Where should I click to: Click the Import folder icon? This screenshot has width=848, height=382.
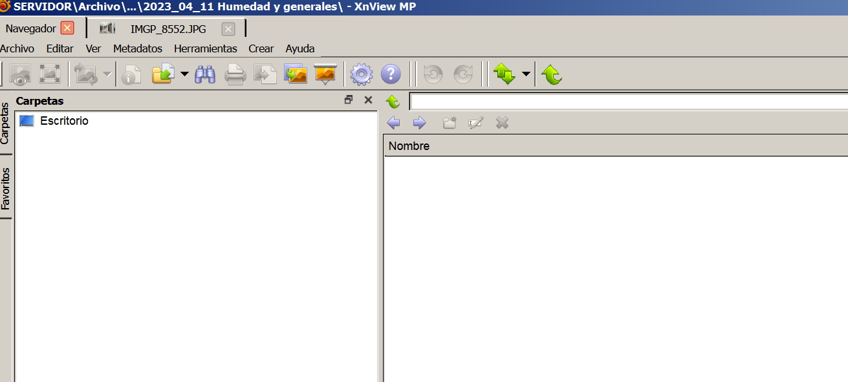pyautogui.click(x=163, y=74)
